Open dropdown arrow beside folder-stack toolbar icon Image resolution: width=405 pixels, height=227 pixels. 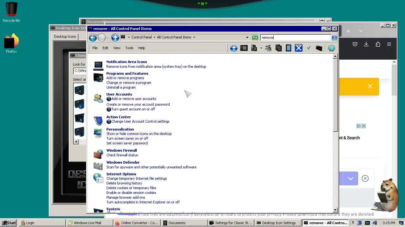tap(261, 48)
